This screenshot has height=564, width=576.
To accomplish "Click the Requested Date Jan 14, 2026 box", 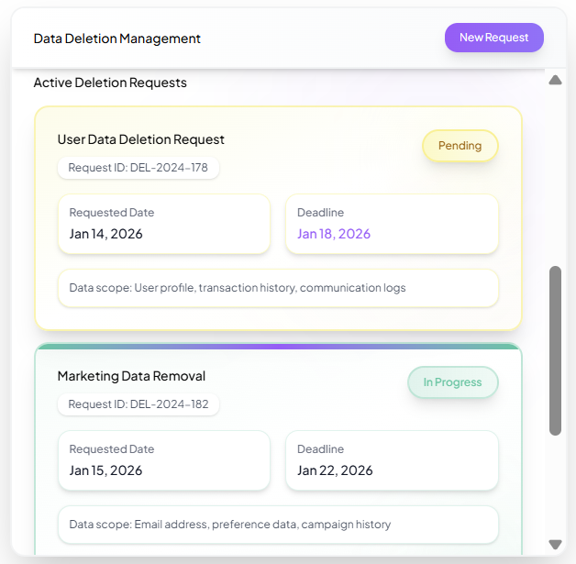I will point(164,224).
